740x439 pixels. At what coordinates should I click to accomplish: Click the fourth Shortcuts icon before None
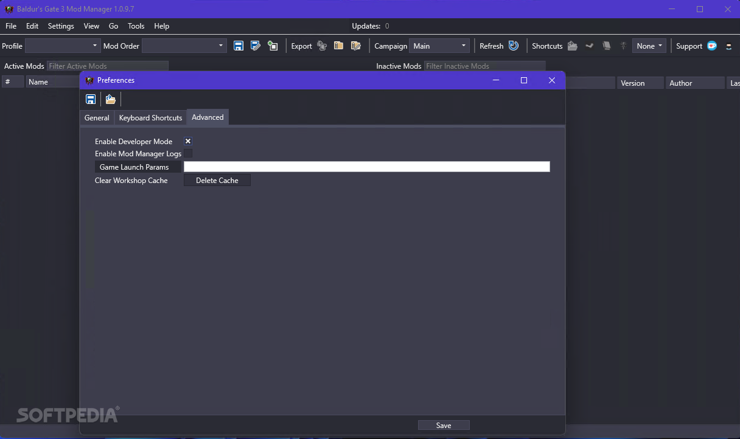[x=623, y=46]
